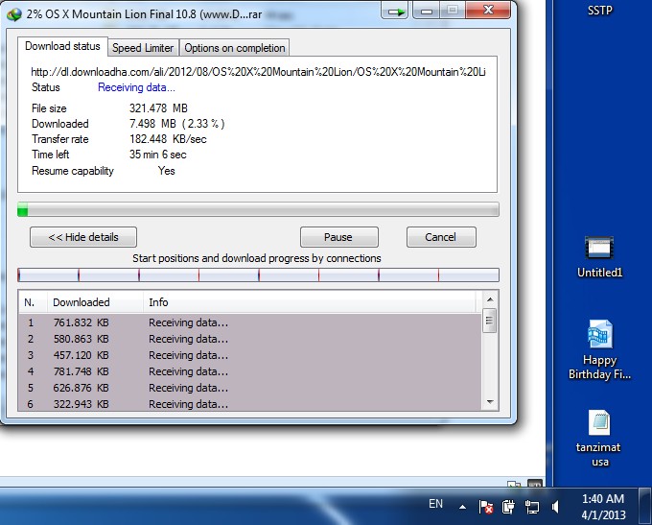The height and width of the screenshot is (525, 652).
Task: Click the power plug tray icon
Action: (508, 507)
